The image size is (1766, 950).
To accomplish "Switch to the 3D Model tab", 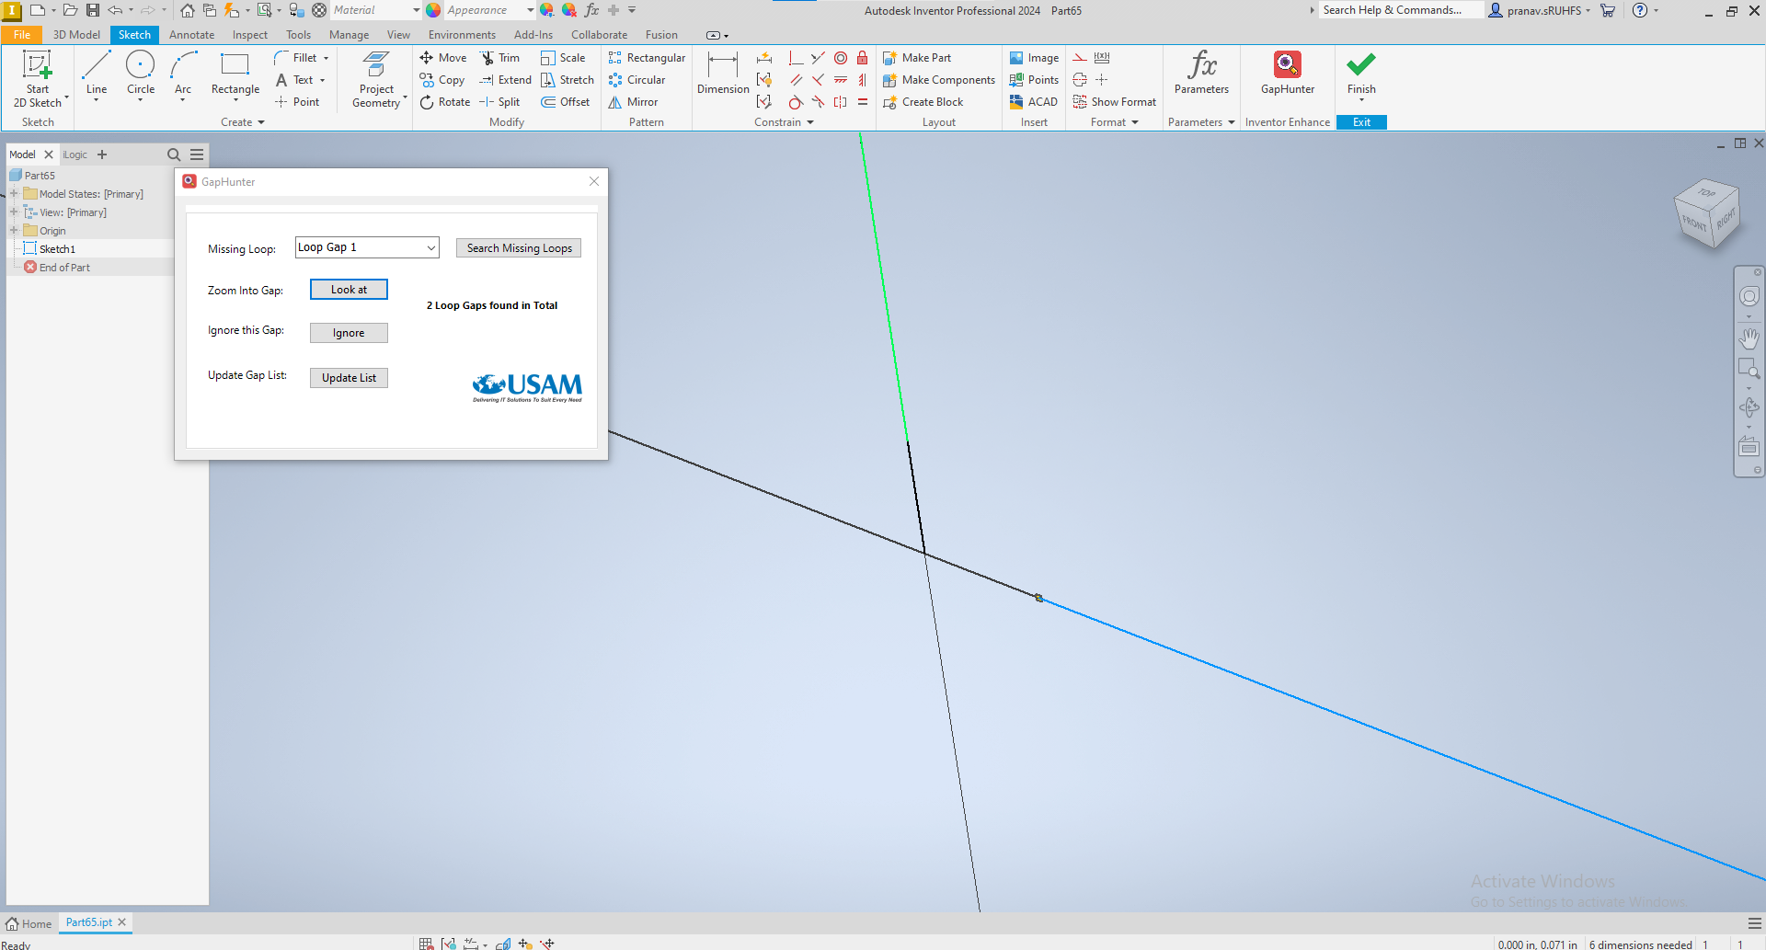I will tap(76, 35).
